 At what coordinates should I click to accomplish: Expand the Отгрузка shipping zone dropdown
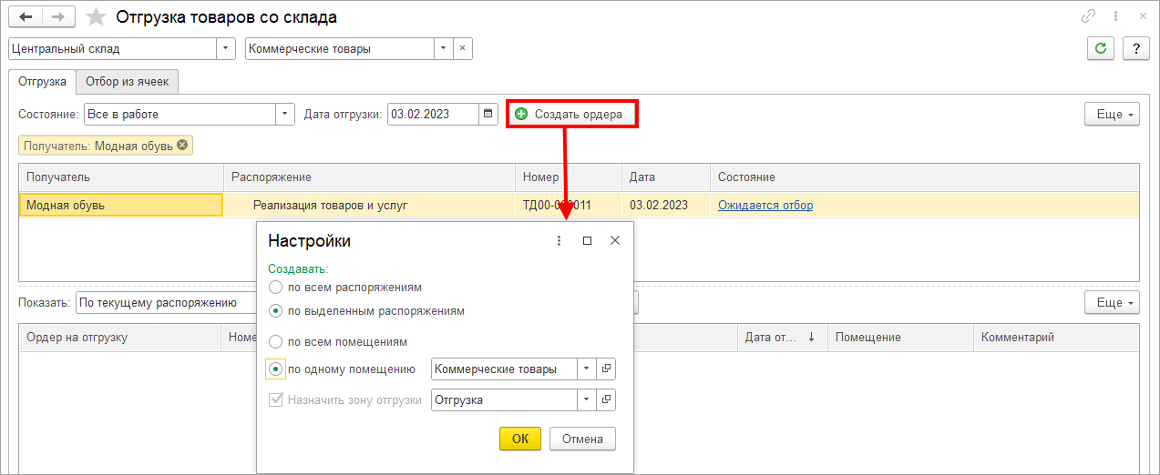586,399
